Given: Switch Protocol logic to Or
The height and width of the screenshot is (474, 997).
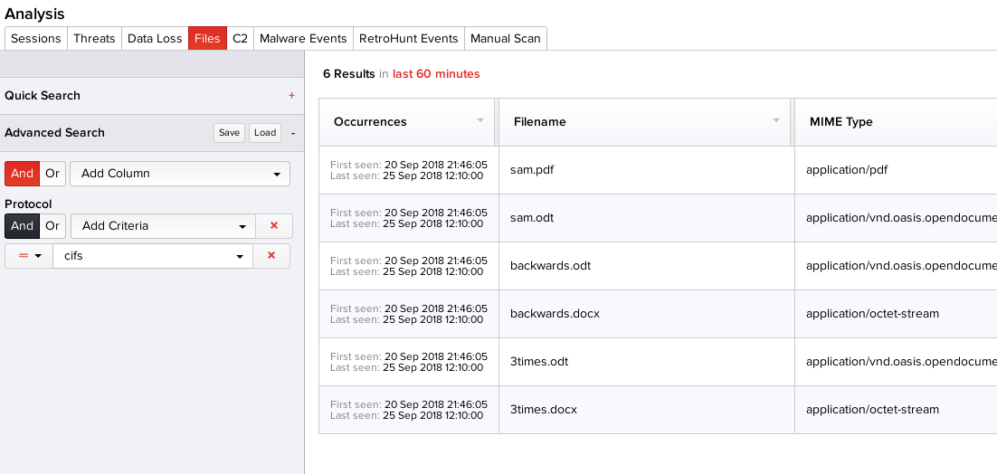Looking at the screenshot, I should (52, 226).
